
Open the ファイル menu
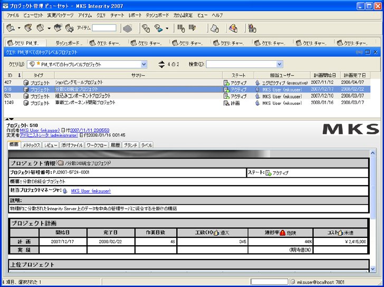point(13,15)
